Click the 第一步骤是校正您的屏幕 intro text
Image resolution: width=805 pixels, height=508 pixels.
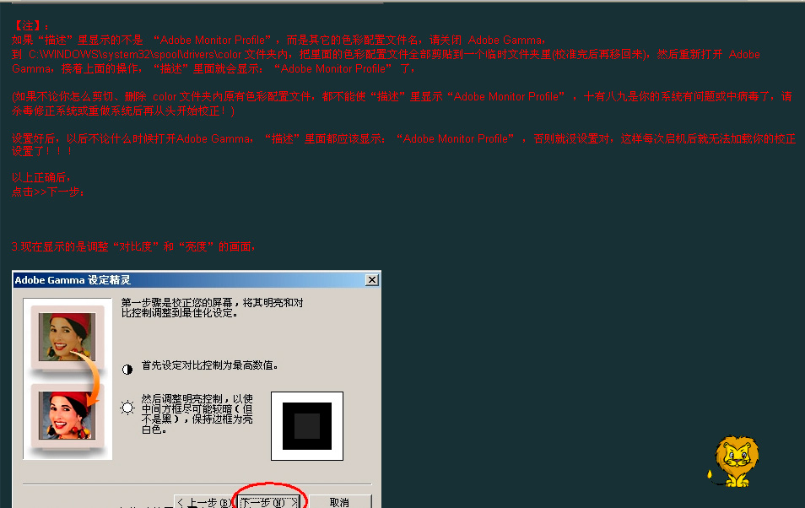(x=212, y=308)
